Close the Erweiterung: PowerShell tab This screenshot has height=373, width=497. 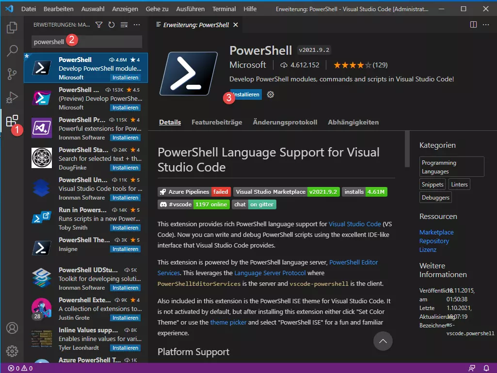pos(236,25)
